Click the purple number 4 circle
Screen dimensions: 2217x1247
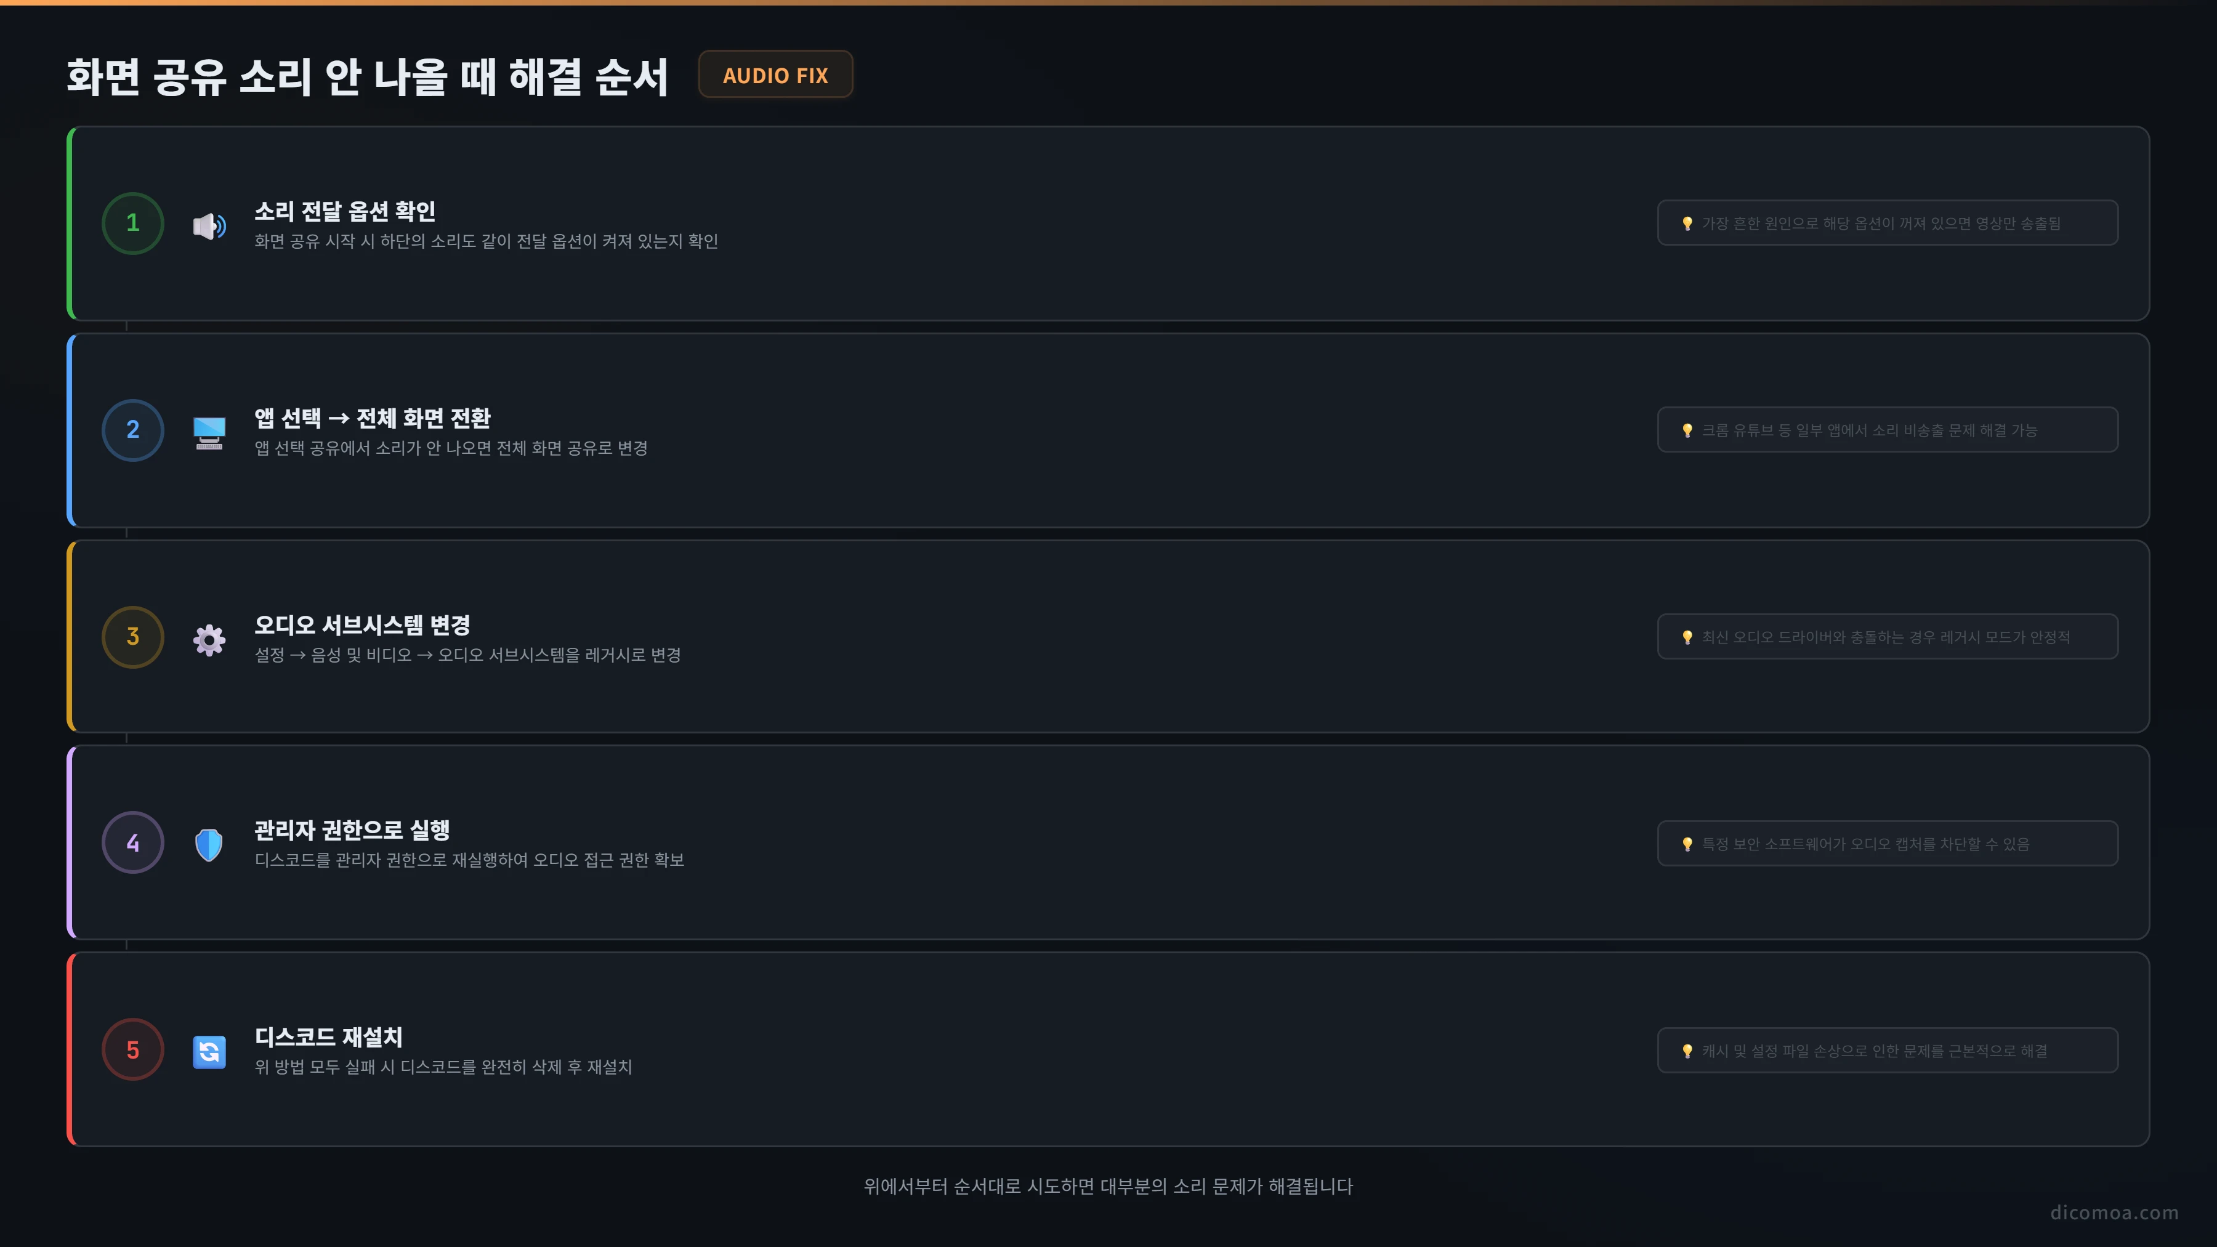click(132, 842)
